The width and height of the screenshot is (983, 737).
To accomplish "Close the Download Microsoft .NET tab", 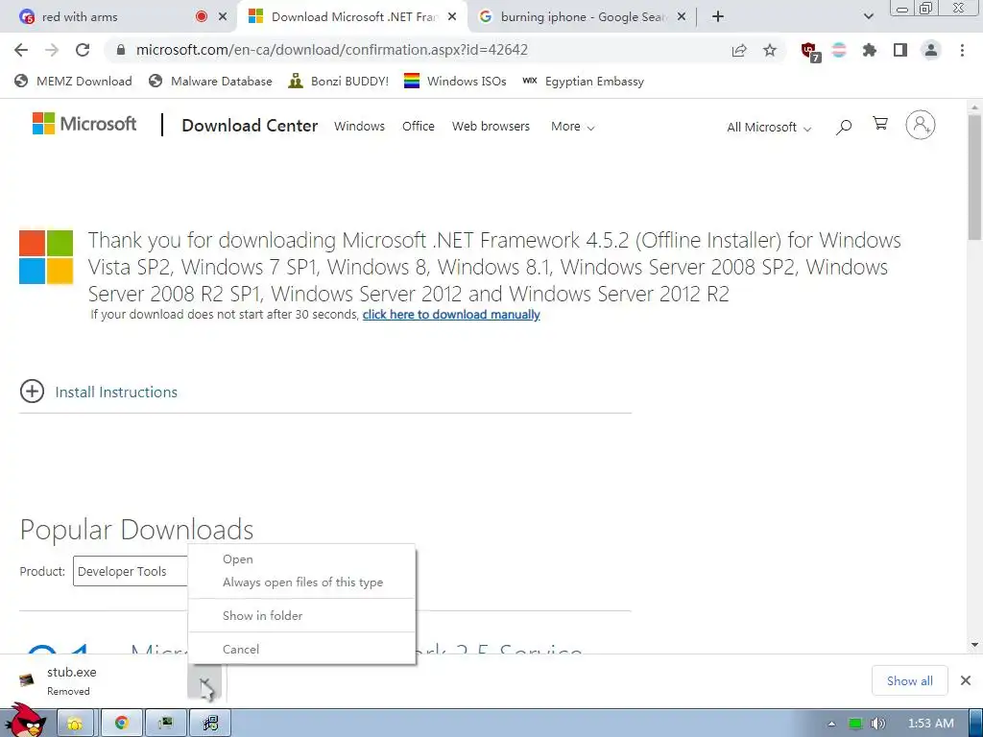I will coord(452,17).
